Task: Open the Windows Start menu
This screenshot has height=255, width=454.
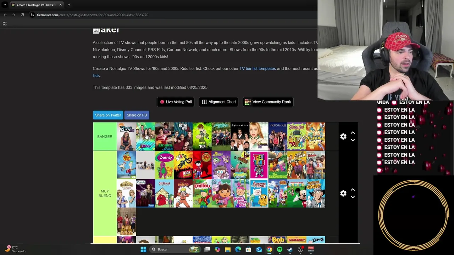Action: (143, 249)
